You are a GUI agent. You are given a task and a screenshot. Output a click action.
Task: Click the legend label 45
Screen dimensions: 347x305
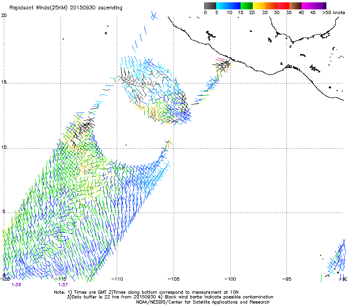point(313,13)
